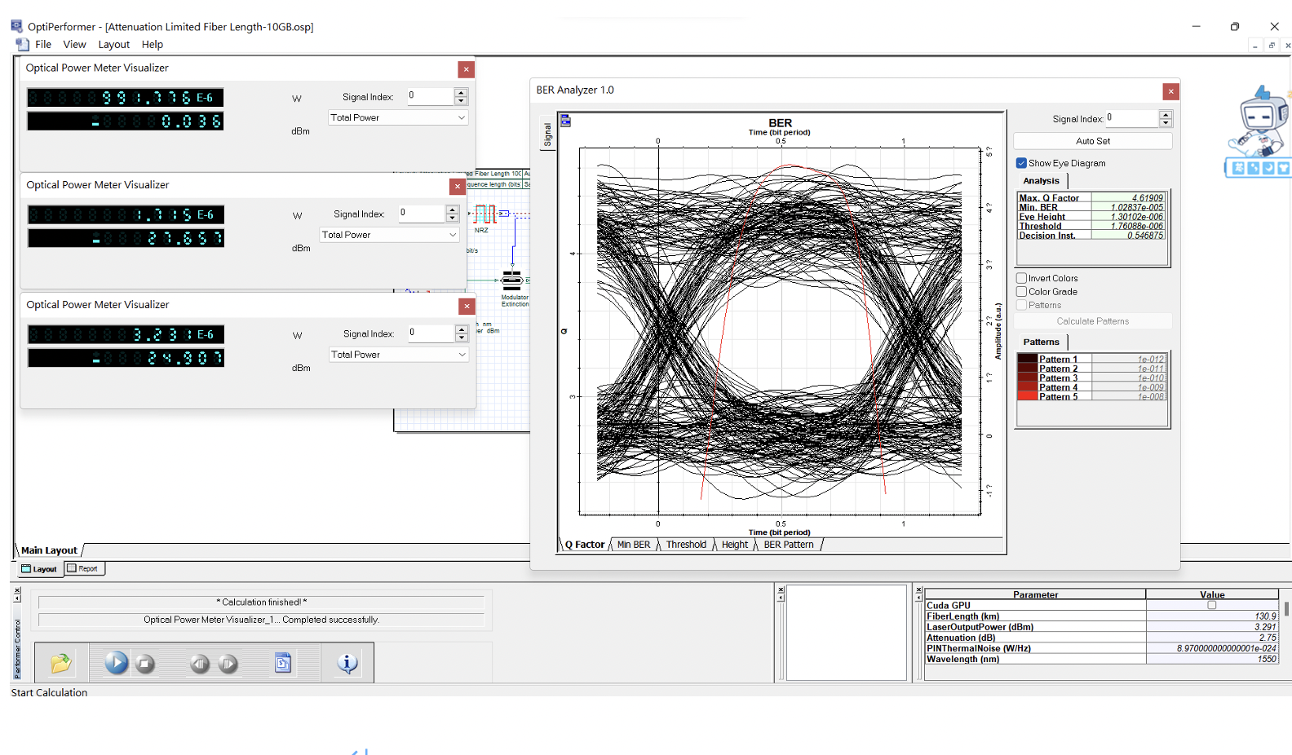Image resolution: width=1292 pixels, height=755 pixels.
Task: Close the BER Analyzer 1.0 window
Action: [1171, 91]
